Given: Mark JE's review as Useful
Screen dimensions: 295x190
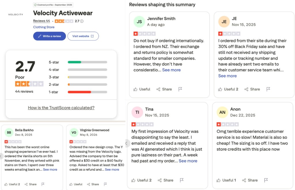Looking at the screenshot, I should coord(228,89).
